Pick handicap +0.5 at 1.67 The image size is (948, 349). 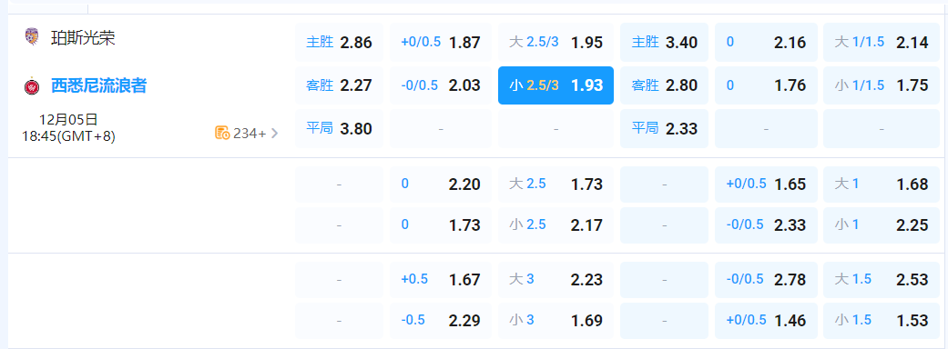[x=441, y=280]
